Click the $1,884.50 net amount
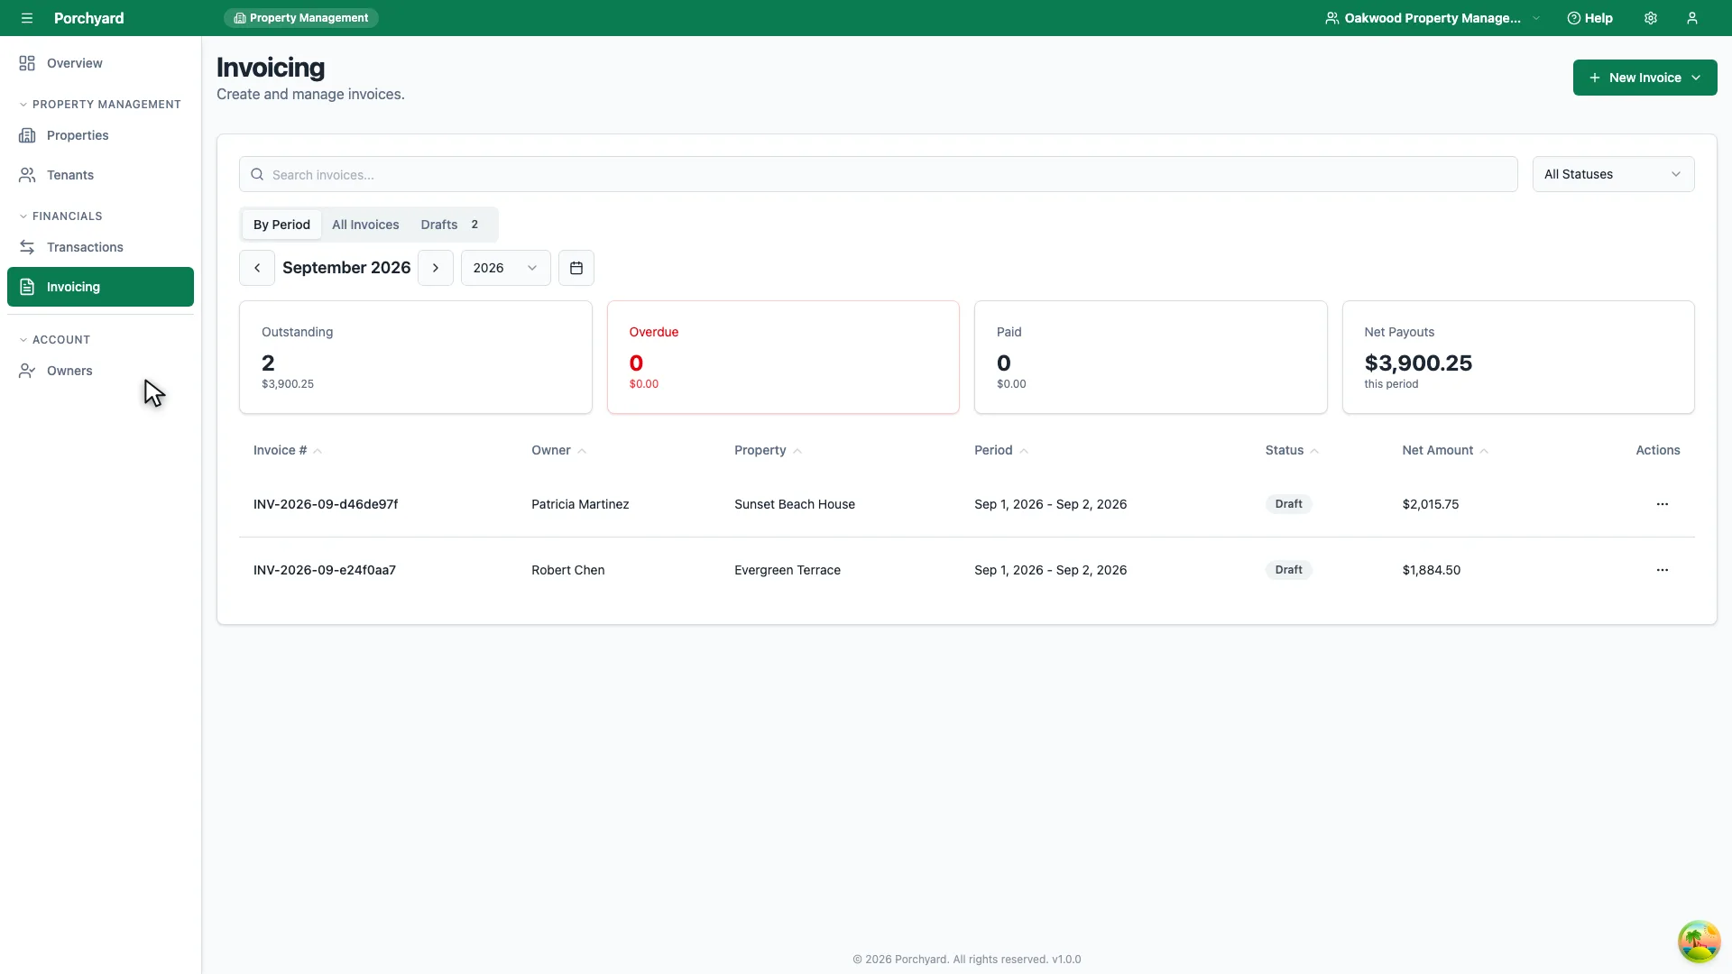 point(1432,570)
